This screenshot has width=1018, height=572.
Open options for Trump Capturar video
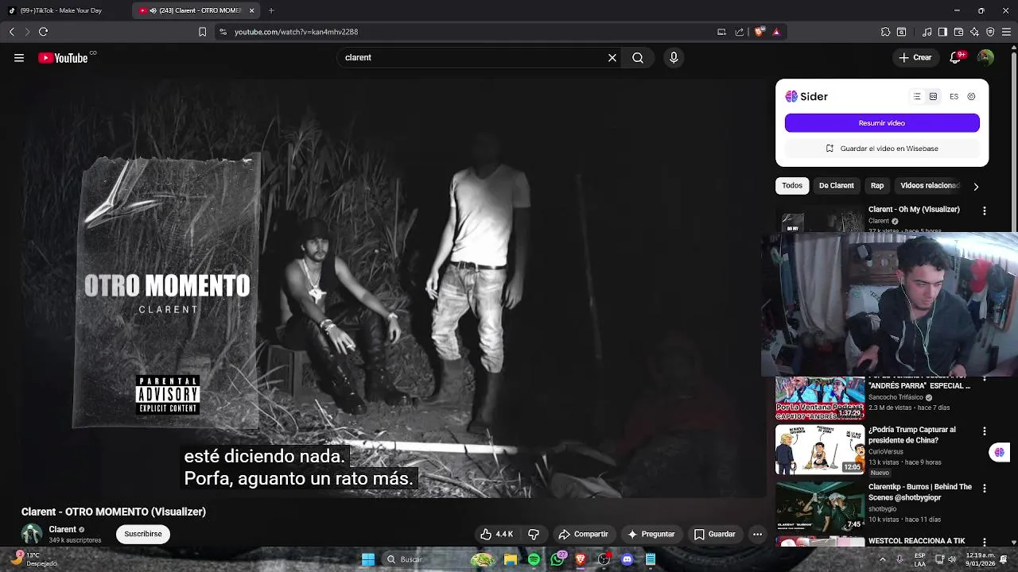[985, 431]
